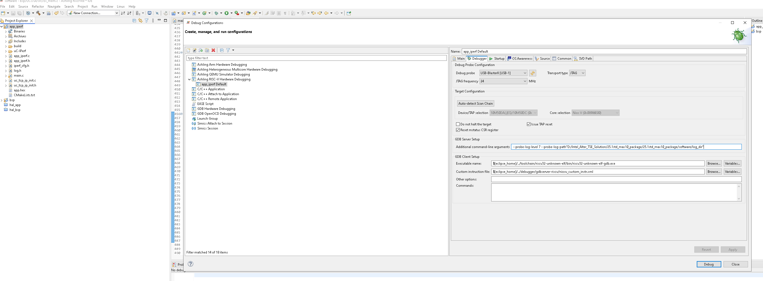The image size is (763, 281).
Task: Duplicate the selected launch configuration
Action: pyautogui.click(x=207, y=50)
